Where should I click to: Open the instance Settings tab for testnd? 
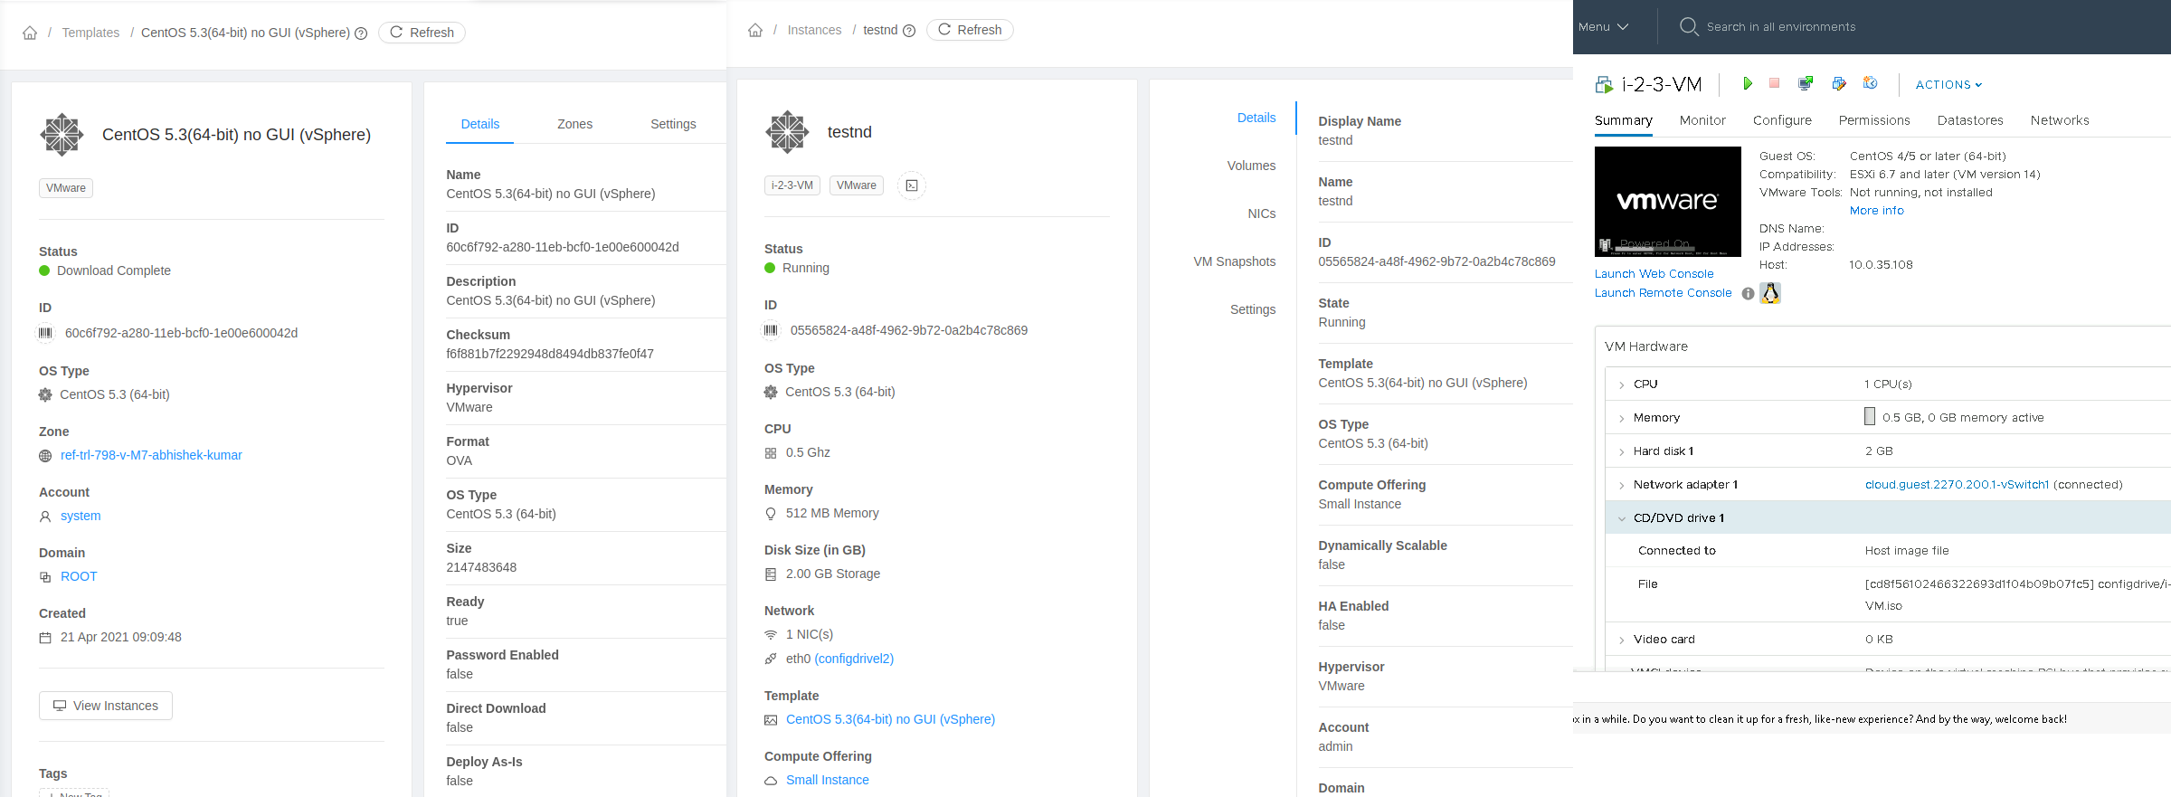click(x=1252, y=309)
